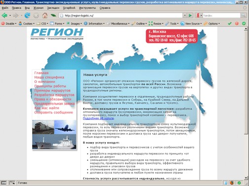Open the Images dropdown menu
249x186 pixels.
(74, 24)
